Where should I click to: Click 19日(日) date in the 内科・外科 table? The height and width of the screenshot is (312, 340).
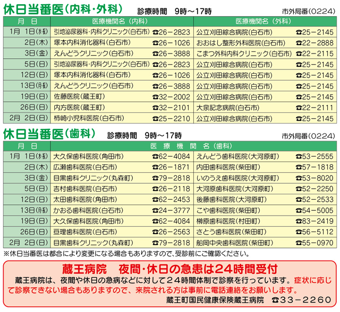pos(34,96)
